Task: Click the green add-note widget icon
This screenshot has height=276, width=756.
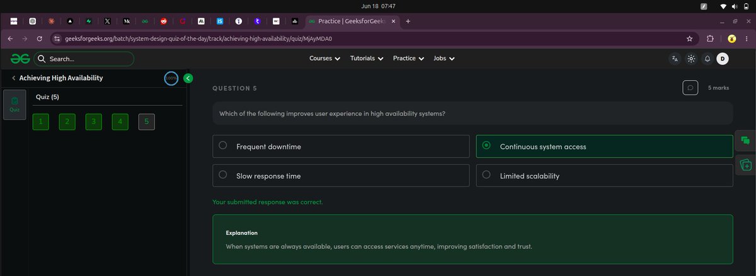Action: (745, 164)
